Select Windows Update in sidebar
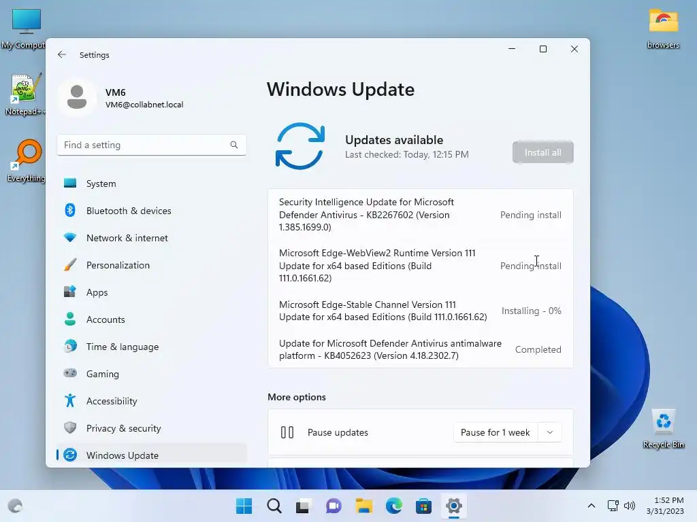 click(x=152, y=455)
